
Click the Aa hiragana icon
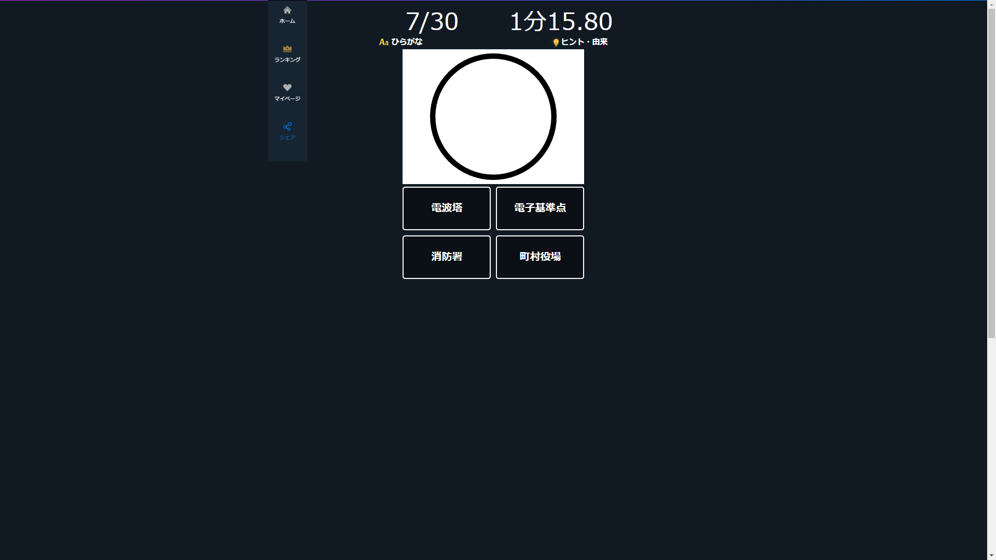point(384,42)
